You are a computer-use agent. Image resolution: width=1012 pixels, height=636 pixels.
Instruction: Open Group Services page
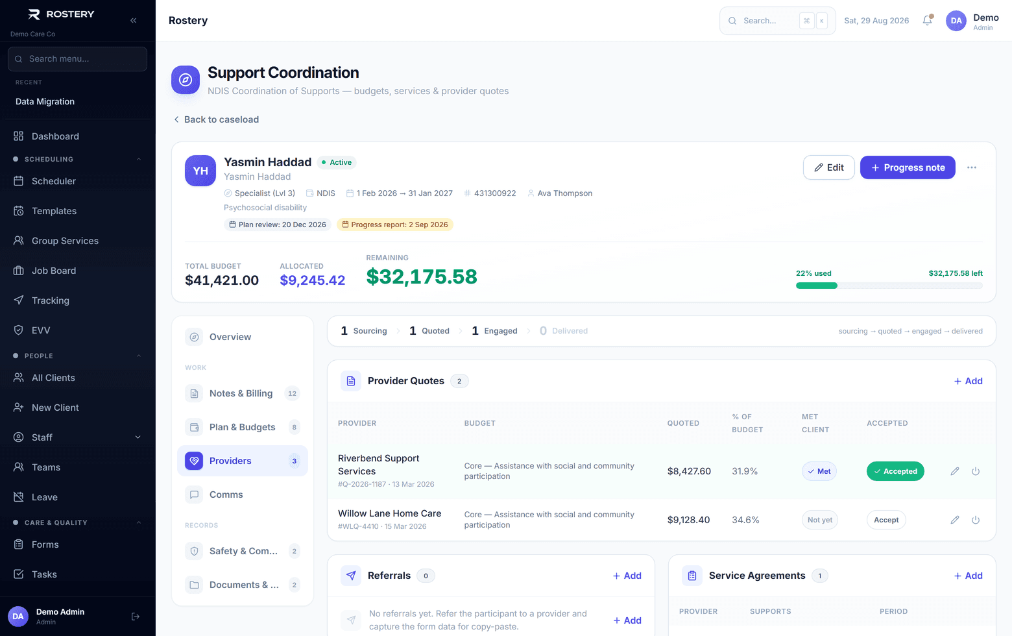[x=77, y=241]
